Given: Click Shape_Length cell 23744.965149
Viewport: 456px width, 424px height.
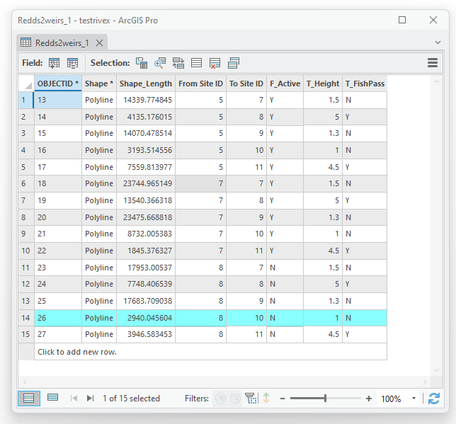Looking at the screenshot, I should tap(146, 183).
